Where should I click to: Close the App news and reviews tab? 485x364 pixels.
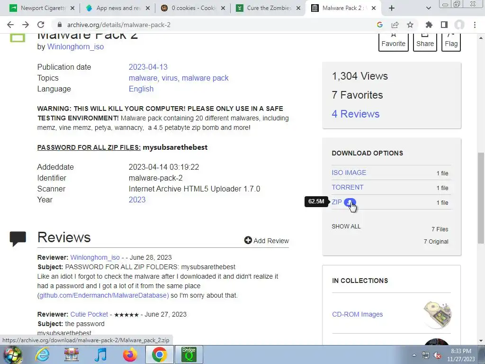(x=148, y=8)
